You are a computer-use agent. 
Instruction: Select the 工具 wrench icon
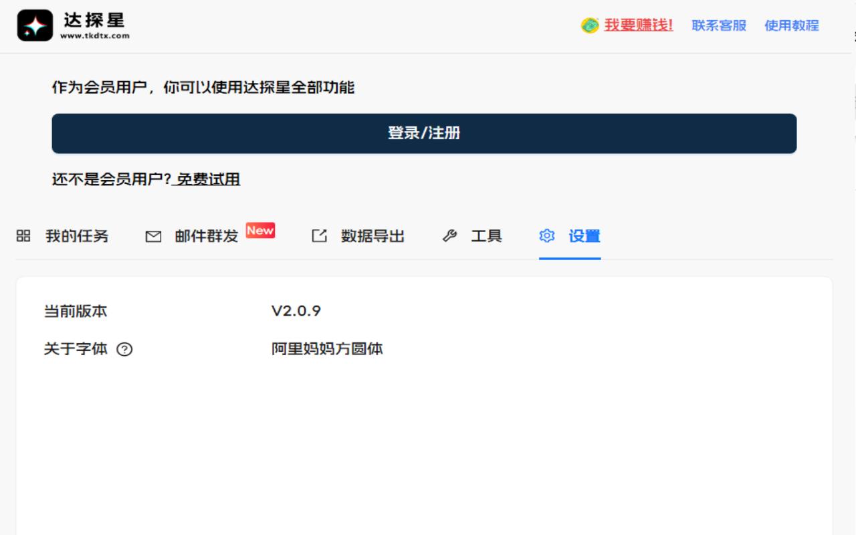[x=449, y=235]
